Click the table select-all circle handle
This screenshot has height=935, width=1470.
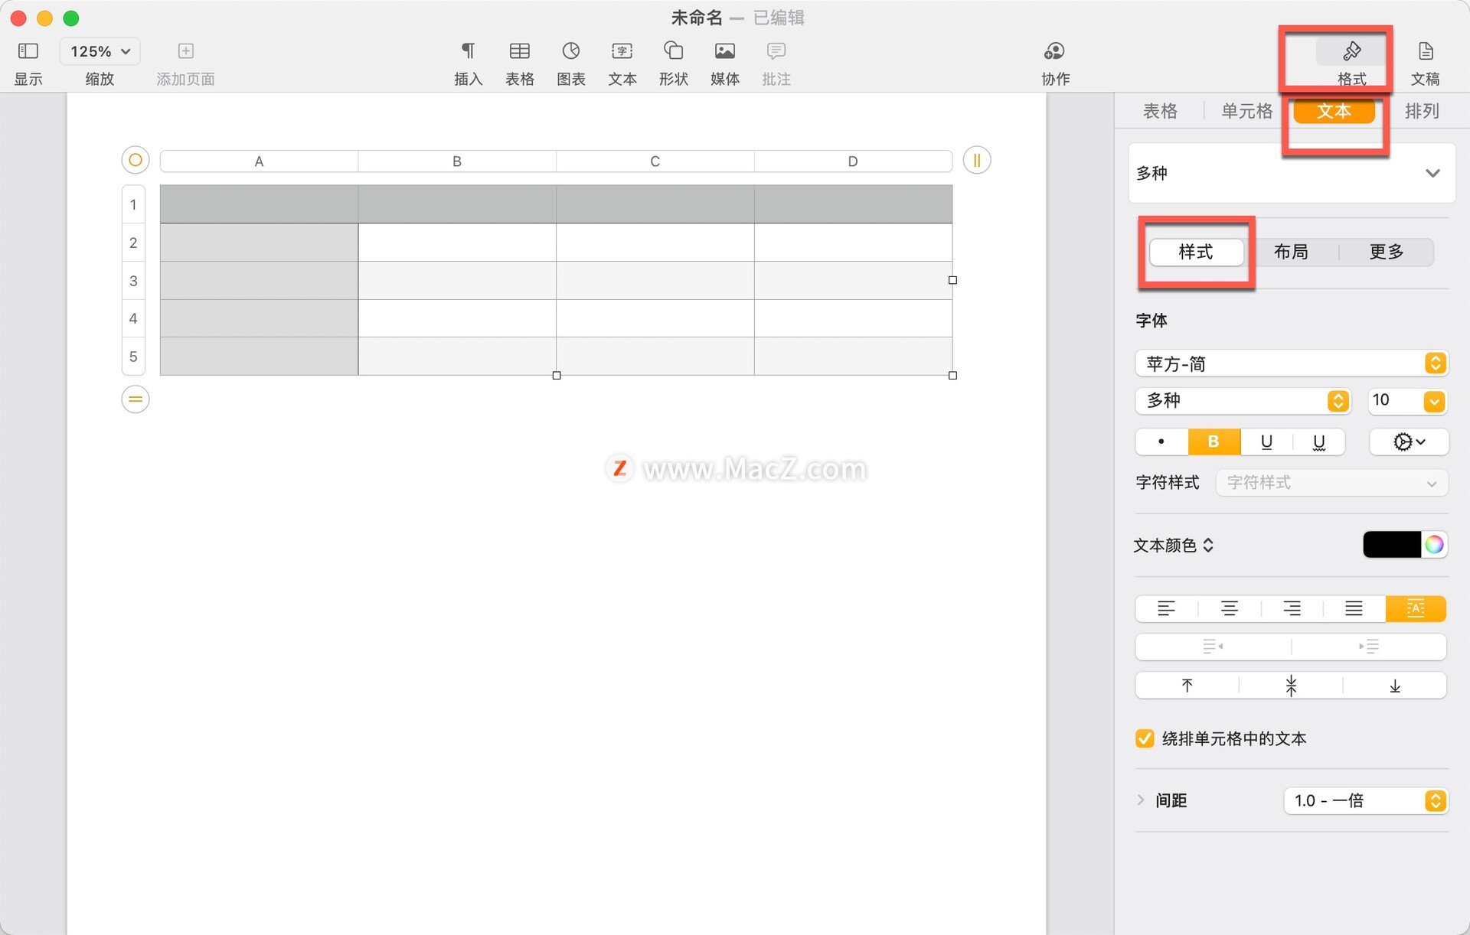pyautogui.click(x=136, y=160)
